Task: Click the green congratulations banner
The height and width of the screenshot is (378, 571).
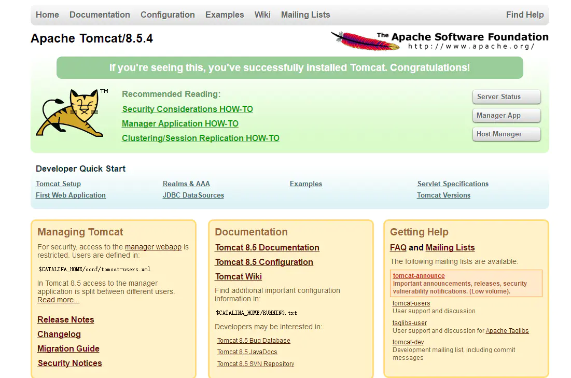Action: [290, 68]
